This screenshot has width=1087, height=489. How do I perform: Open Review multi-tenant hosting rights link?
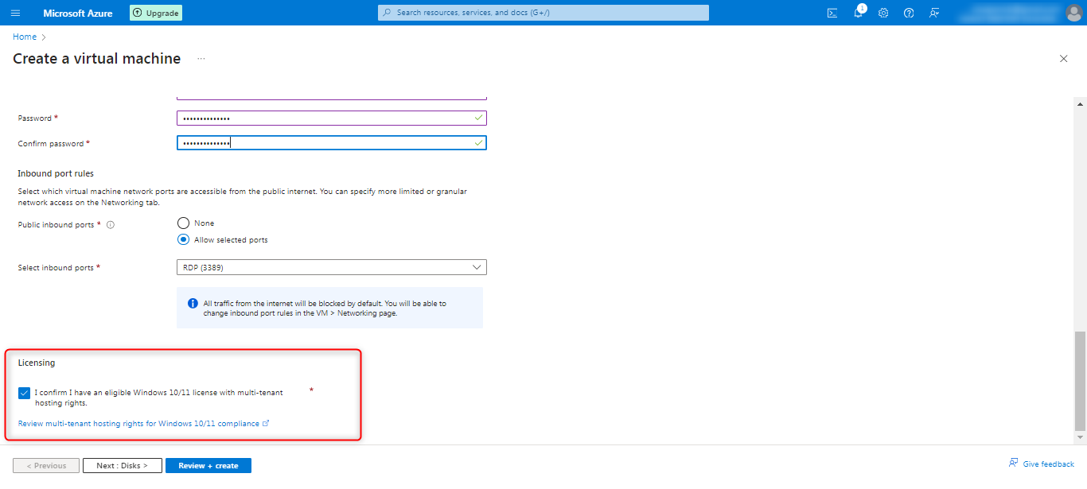(143, 424)
